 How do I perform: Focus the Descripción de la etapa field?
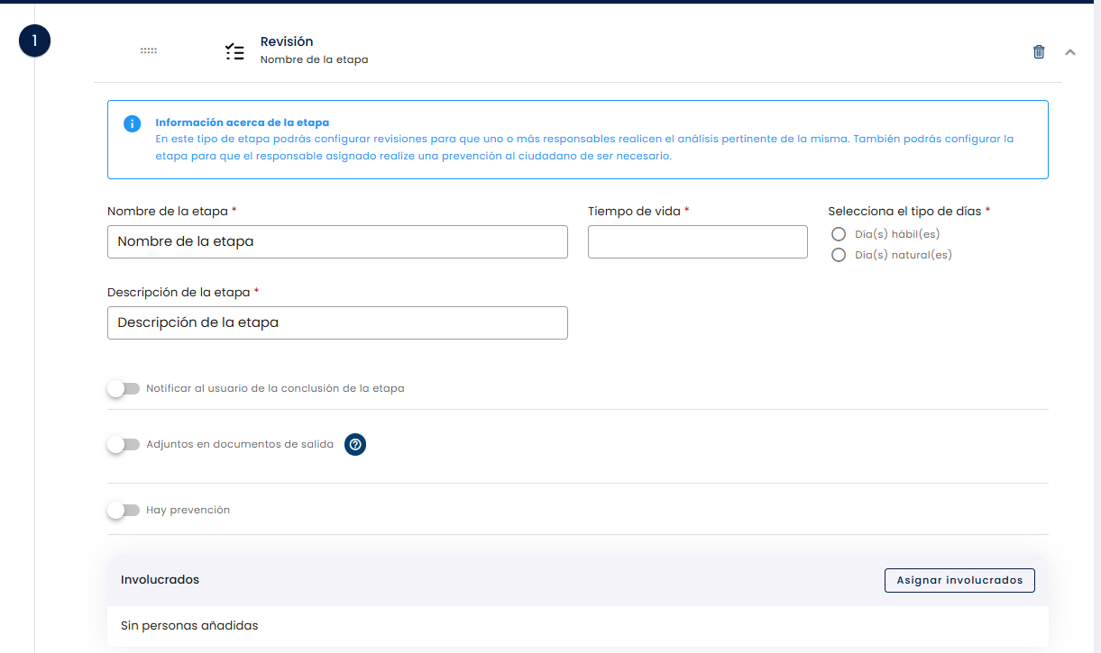coord(337,322)
